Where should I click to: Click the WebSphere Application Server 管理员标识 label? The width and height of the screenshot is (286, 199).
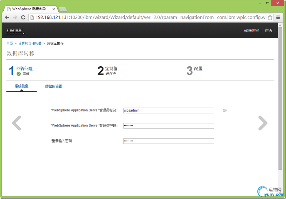(x=84, y=110)
